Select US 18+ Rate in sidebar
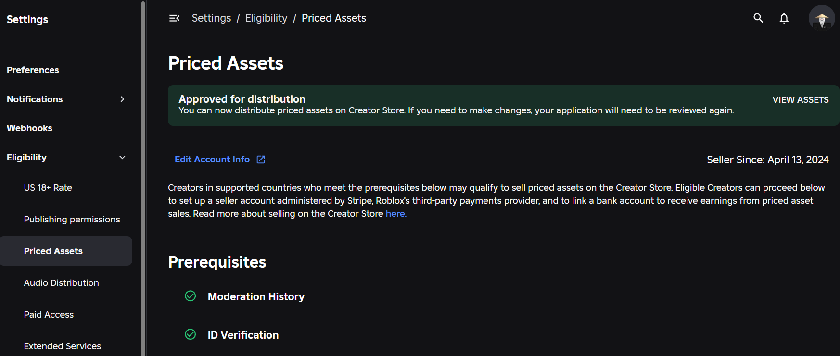This screenshot has height=356, width=840. (48, 187)
